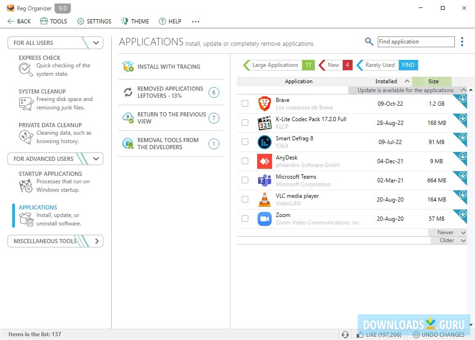Go Back from the top menu
475x340 pixels.
19,21
